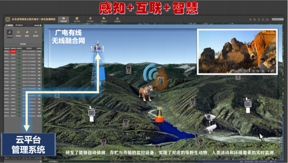Image resolution: width=288 pixels, height=163 pixels.
Task: Select the first device type icon in left panel
Action: (x=9, y=33)
